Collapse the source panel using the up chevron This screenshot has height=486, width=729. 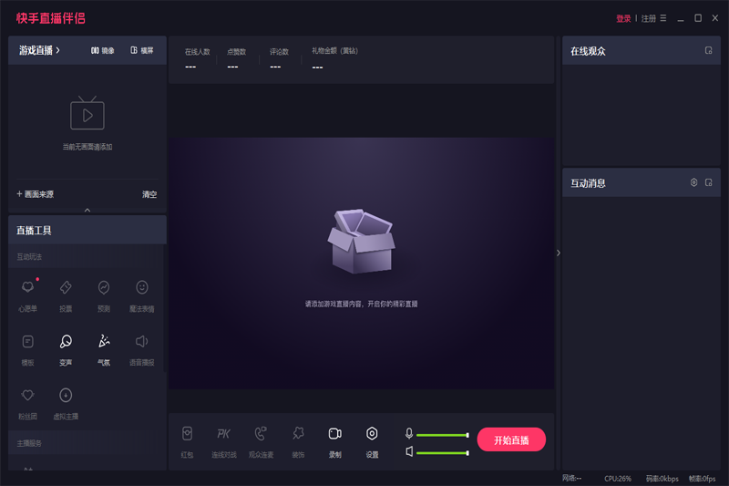click(87, 210)
